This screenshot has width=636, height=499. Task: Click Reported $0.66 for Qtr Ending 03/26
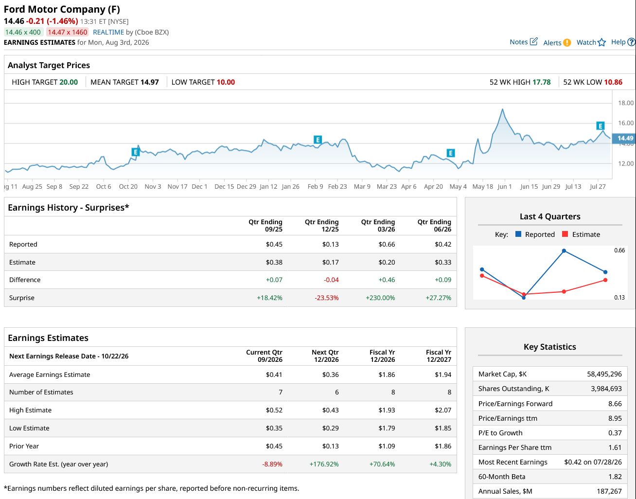pos(387,244)
